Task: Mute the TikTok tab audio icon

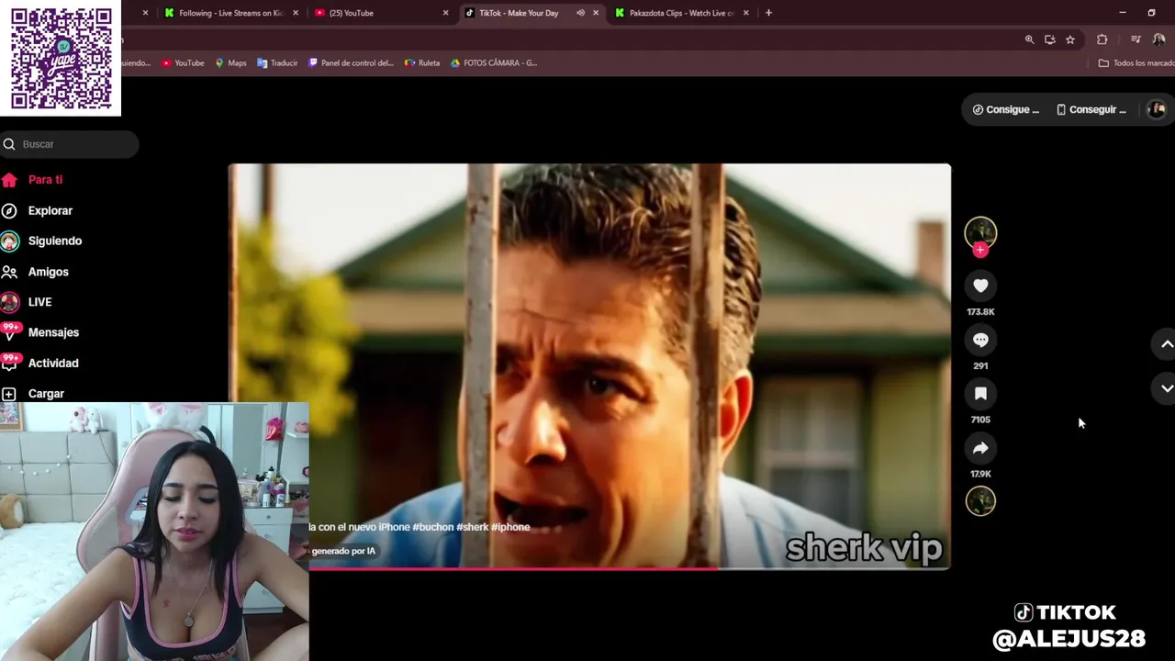Action: click(580, 13)
